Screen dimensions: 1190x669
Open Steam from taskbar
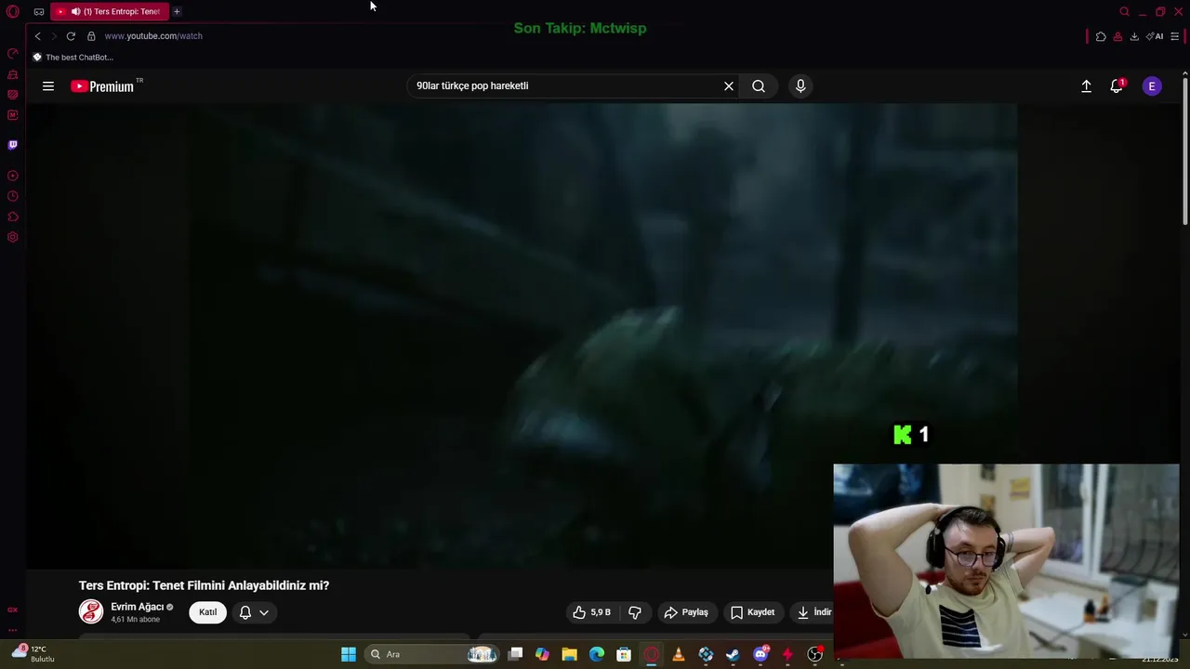tap(733, 654)
